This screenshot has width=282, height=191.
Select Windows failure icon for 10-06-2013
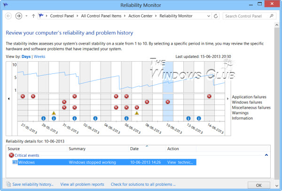pyautogui.click(x=168, y=102)
